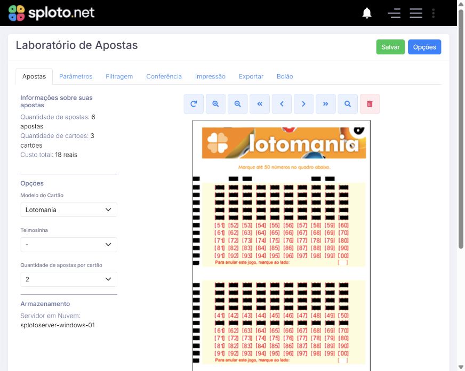This screenshot has height=371, width=465.
Task: Click 'Custo total: 18 reais' text
Action: point(49,155)
